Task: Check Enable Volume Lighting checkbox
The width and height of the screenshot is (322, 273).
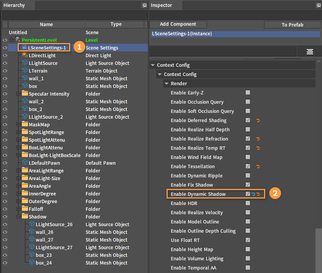Action: [248, 258]
